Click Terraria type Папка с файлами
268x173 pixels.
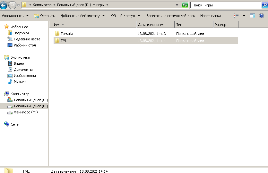[190, 34]
